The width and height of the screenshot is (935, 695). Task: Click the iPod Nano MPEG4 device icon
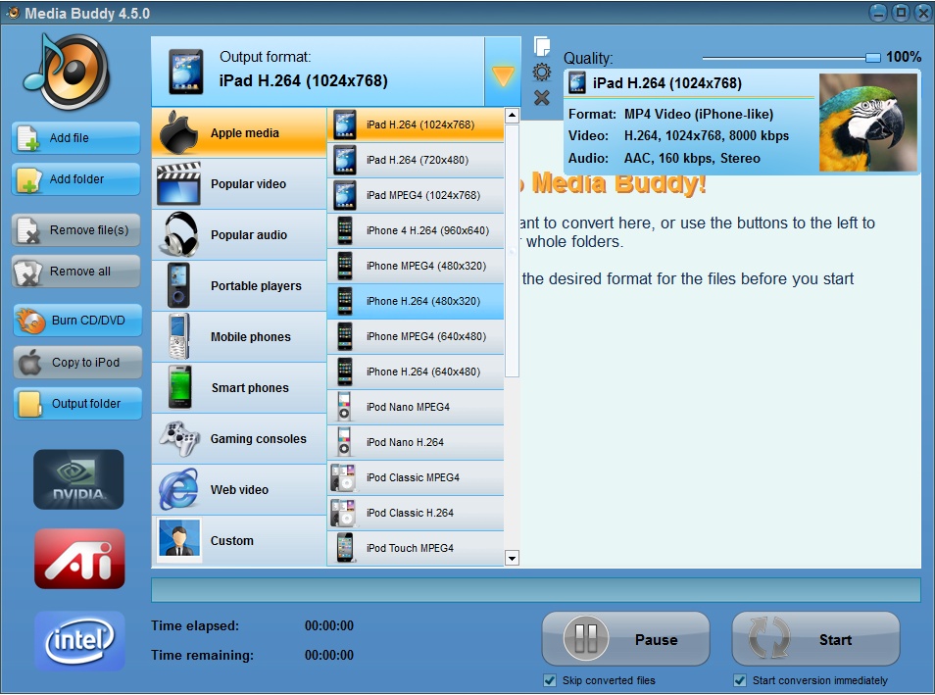345,407
